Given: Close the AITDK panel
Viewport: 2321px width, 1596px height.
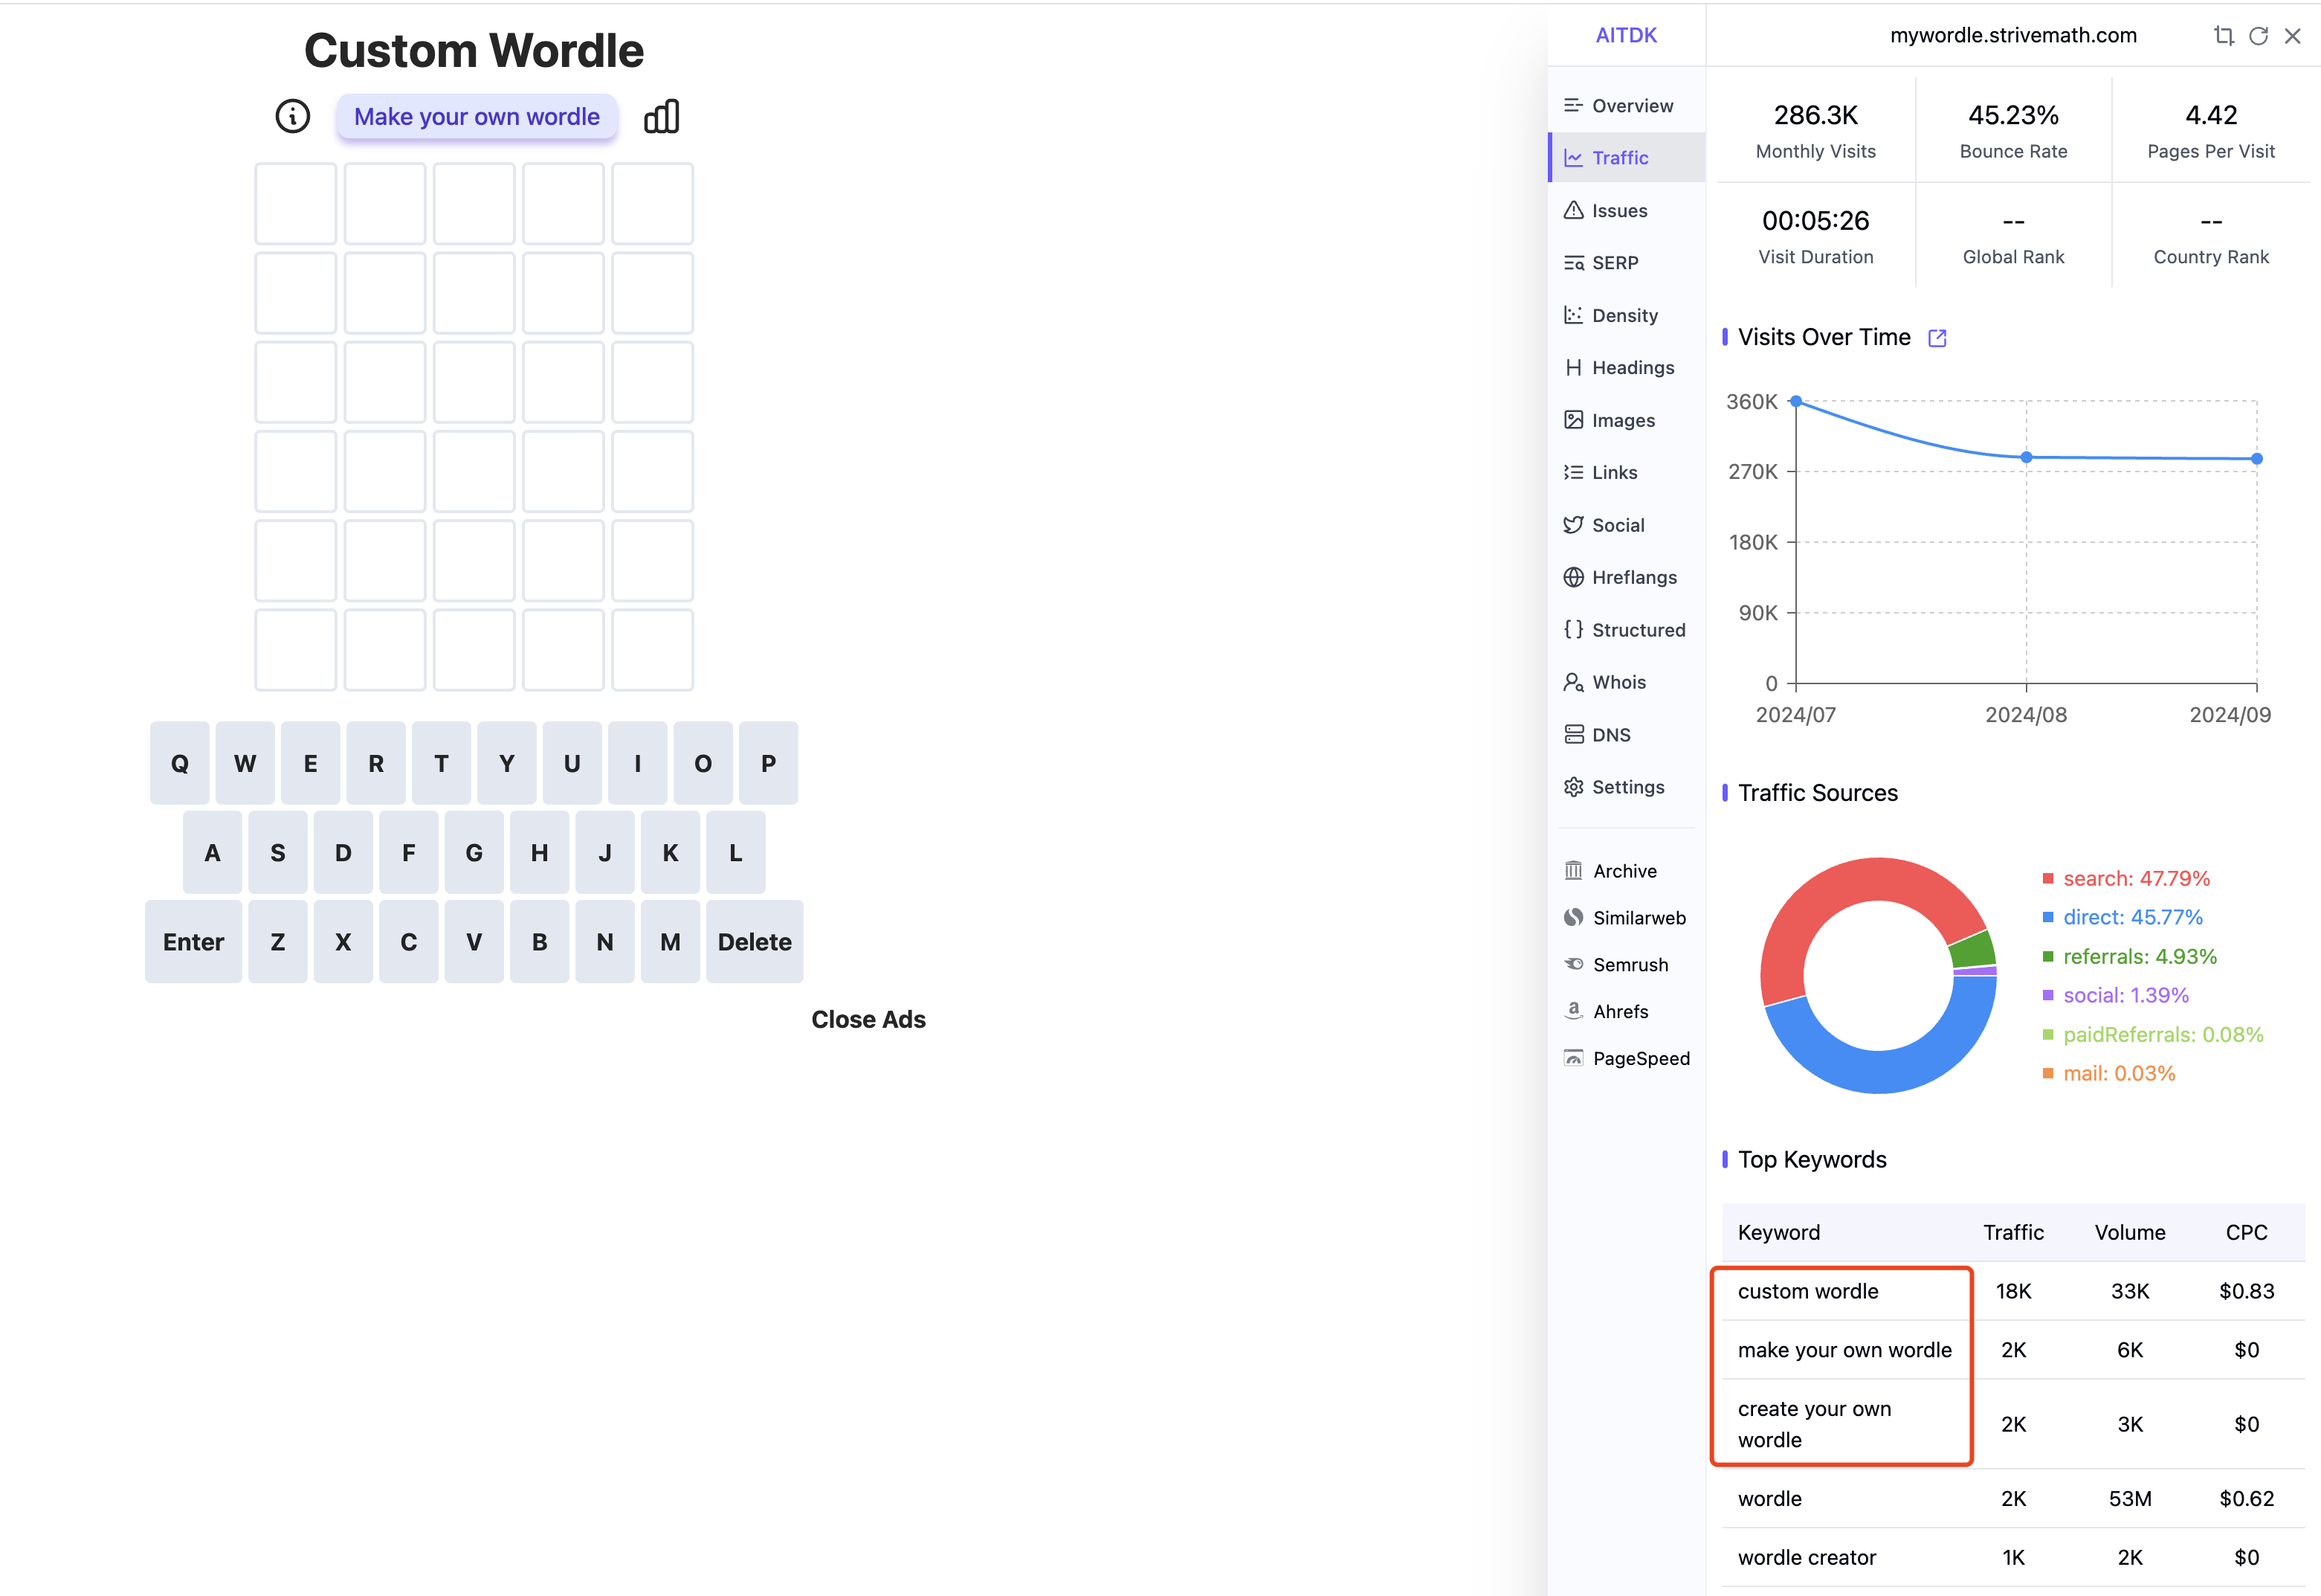Looking at the screenshot, I should pyautogui.click(x=2293, y=36).
